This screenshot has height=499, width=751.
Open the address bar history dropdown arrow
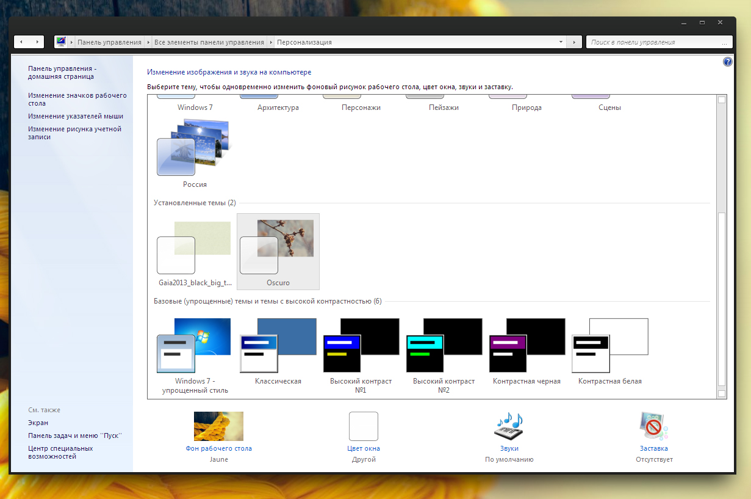click(561, 42)
